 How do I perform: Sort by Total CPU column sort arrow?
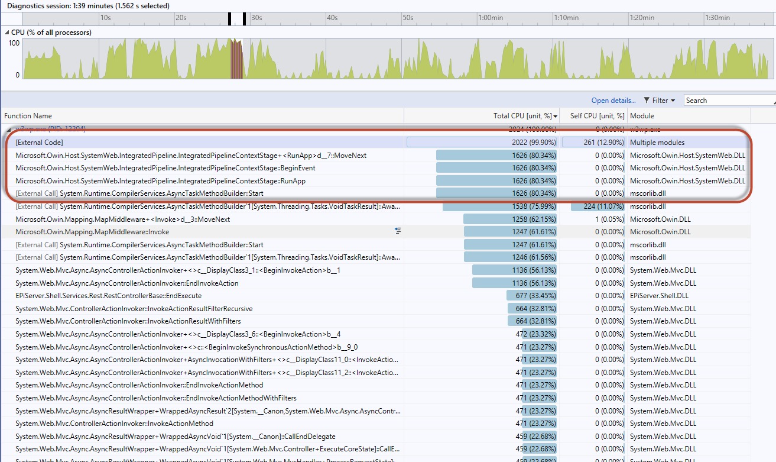pos(556,116)
